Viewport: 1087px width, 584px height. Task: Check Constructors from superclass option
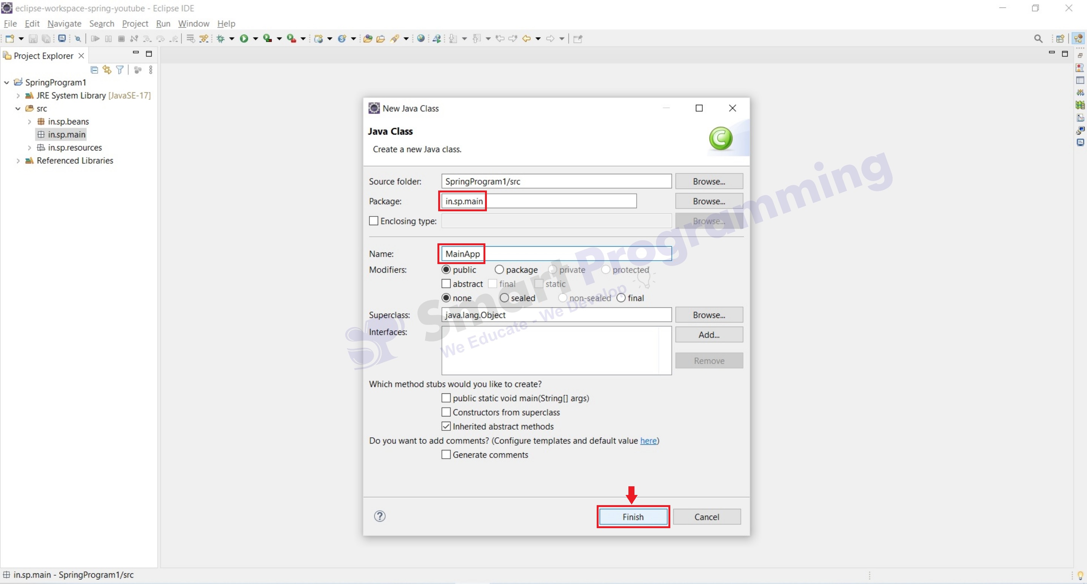tap(446, 412)
